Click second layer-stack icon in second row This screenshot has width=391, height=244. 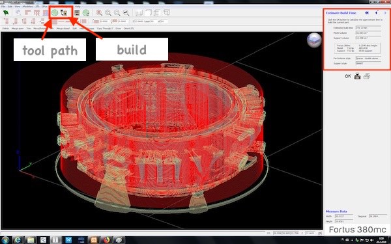(x=15, y=21)
